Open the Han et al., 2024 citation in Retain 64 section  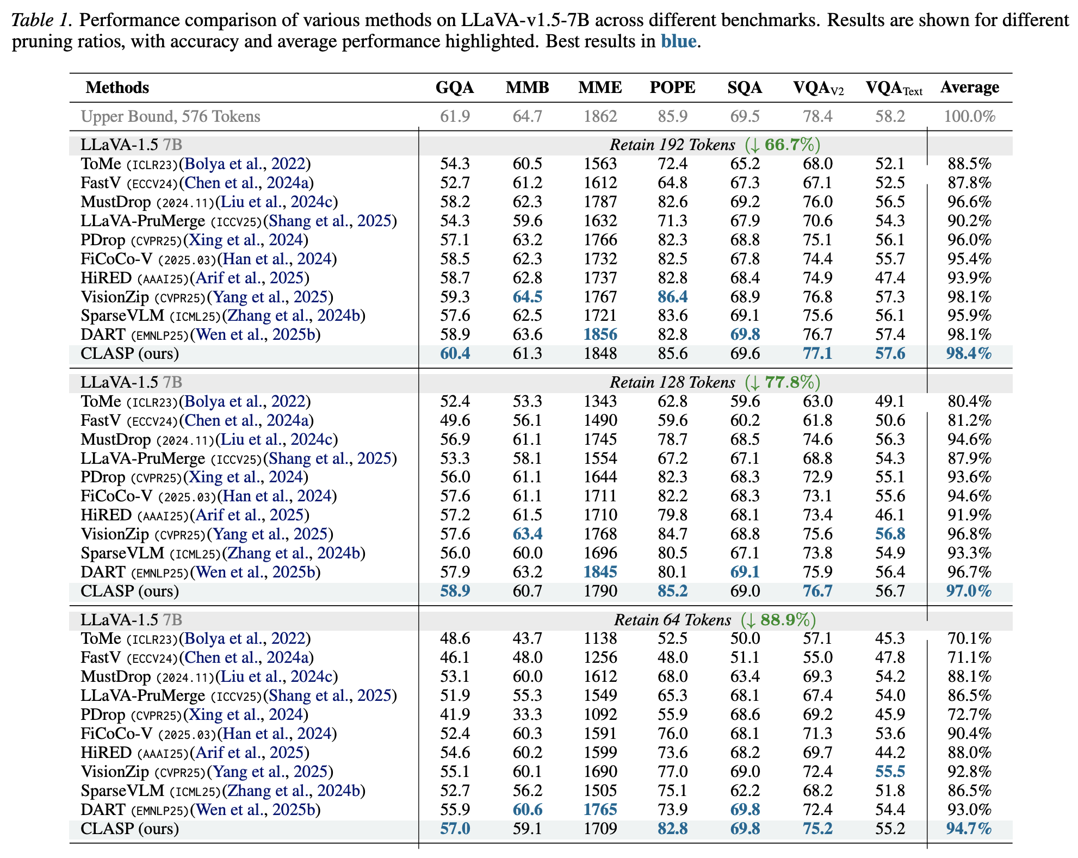pos(277,733)
